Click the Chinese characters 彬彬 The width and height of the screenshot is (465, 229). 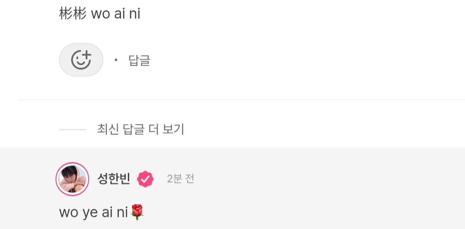pyautogui.click(x=73, y=14)
